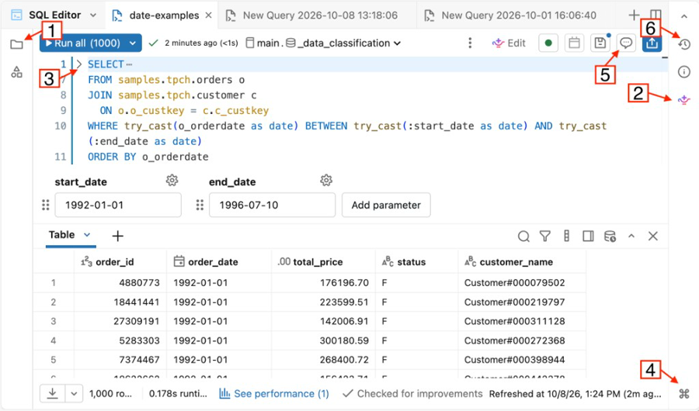Open the comments speech bubble icon

click(x=626, y=43)
